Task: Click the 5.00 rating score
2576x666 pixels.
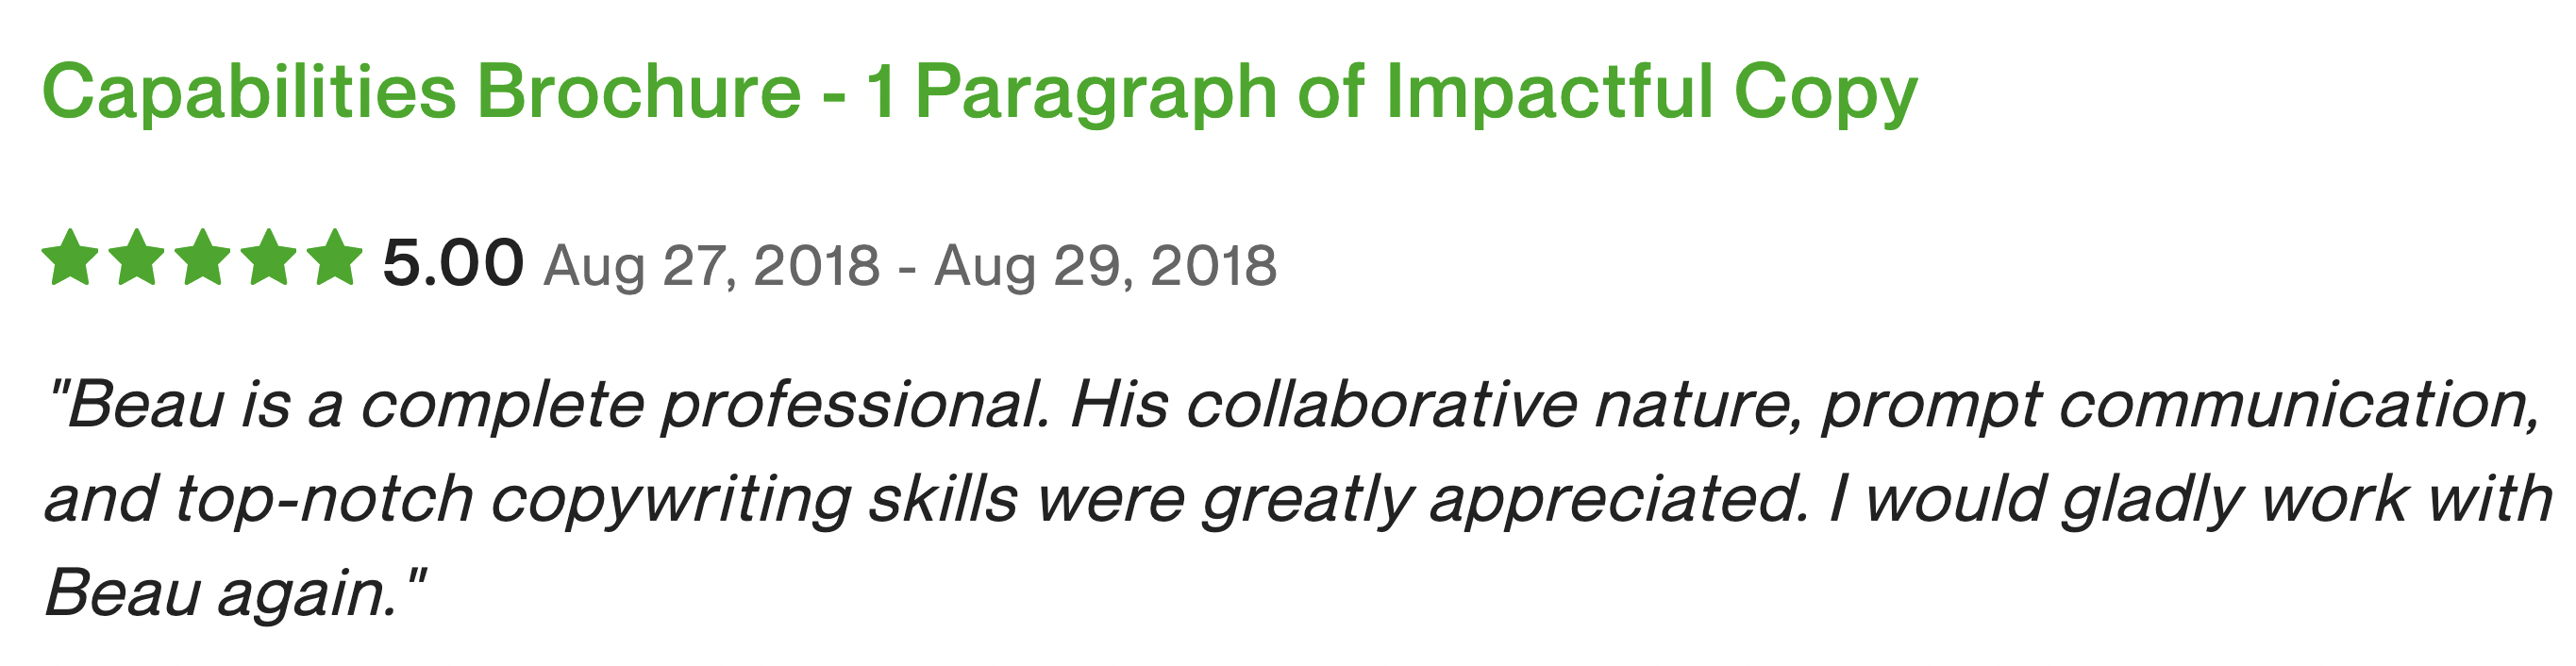Action: 453,263
